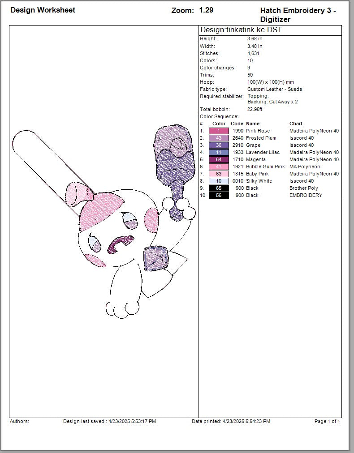The height and width of the screenshot is (453, 354).
Task: Click the Lavender Lilac swatch numbered 11
Action: [x=219, y=152]
